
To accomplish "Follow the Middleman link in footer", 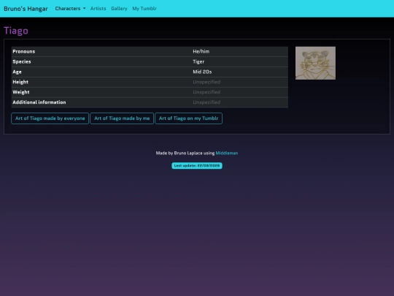I will pyautogui.click(x=227, y=153).
